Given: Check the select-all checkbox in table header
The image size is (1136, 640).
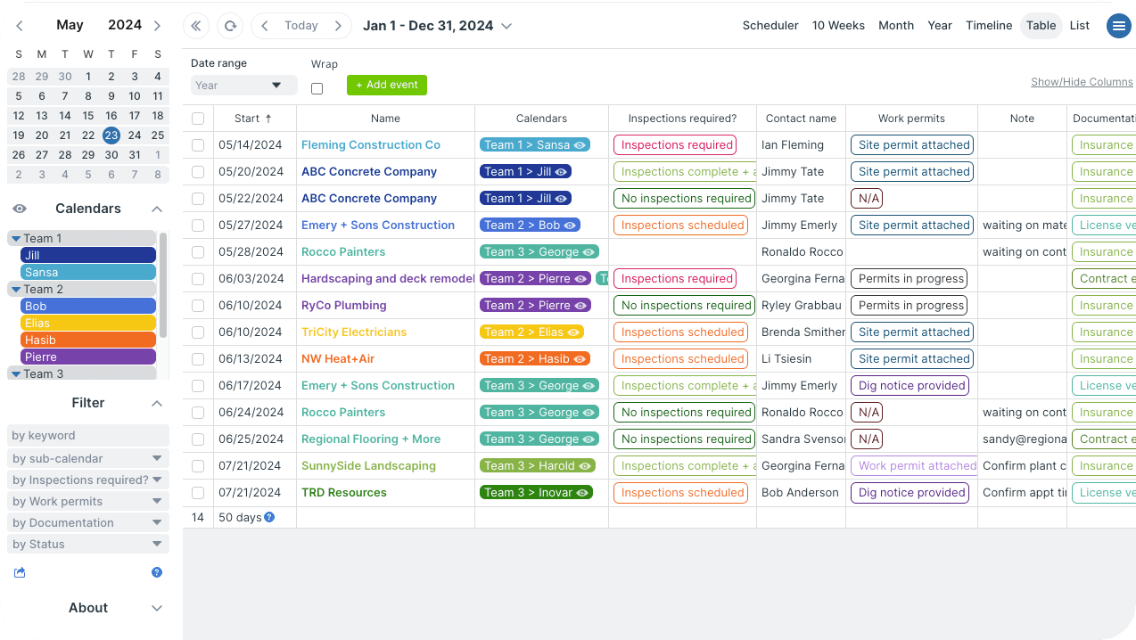Looking at the screenshot, I should pos(198,119).
